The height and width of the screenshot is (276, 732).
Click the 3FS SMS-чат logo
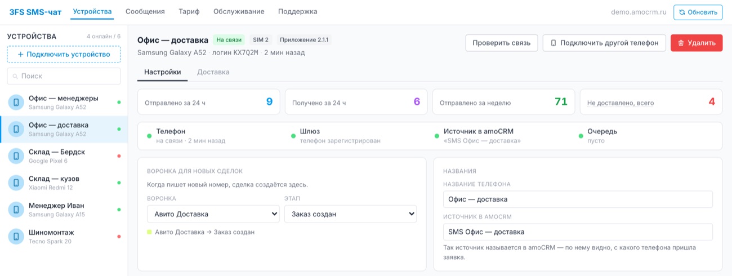tap(37, 11)
